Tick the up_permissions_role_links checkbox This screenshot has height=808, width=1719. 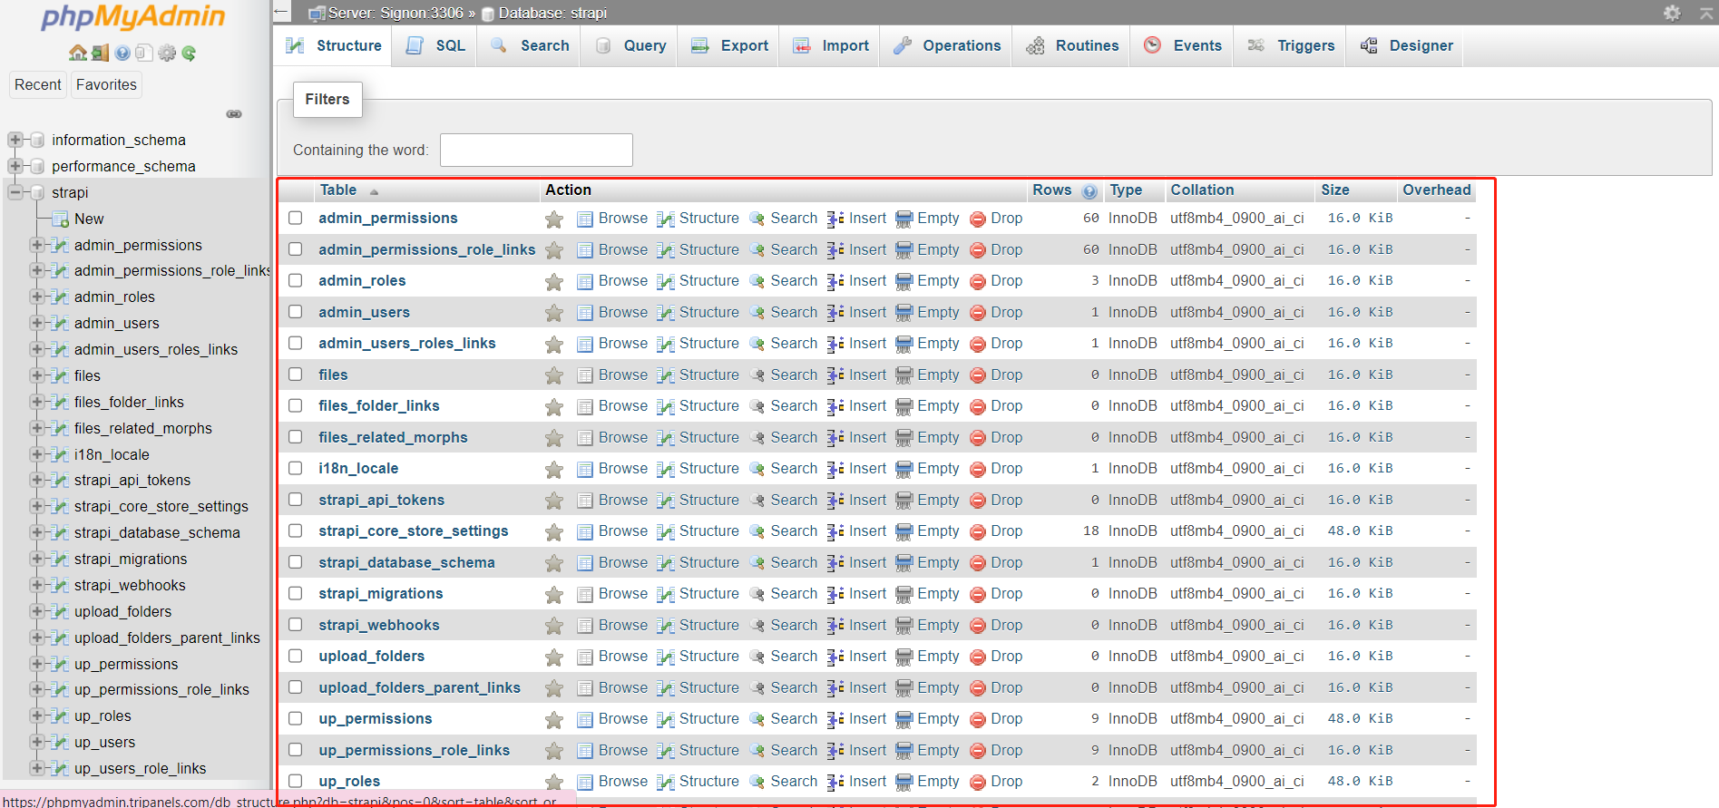click(x=296, y=750)
